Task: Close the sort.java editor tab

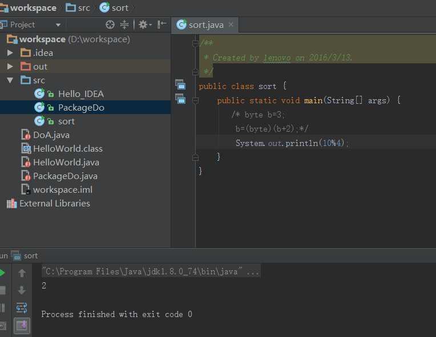Action: 231,25
